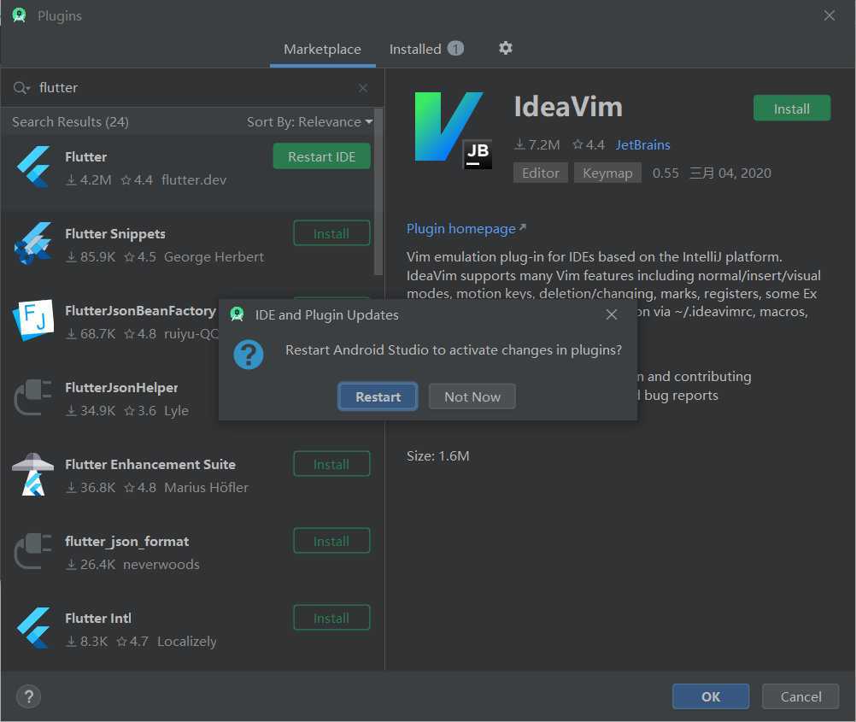Click the Editor tag
The width and height of the screenshot is (856, 722).
[x=541, y=173]
